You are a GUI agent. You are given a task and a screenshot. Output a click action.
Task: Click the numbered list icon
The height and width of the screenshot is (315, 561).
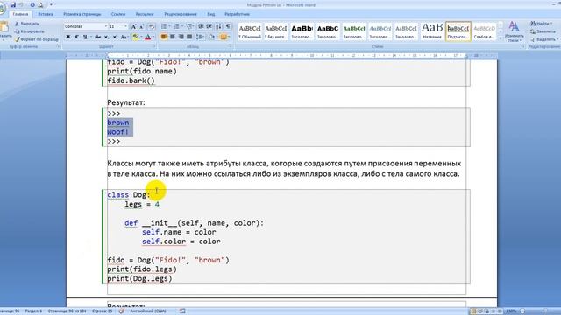(x=176, y=26)
